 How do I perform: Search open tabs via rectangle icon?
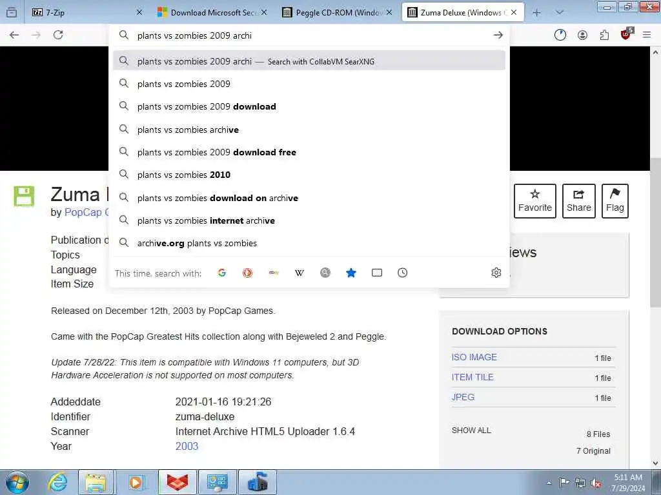coord(377,273)
